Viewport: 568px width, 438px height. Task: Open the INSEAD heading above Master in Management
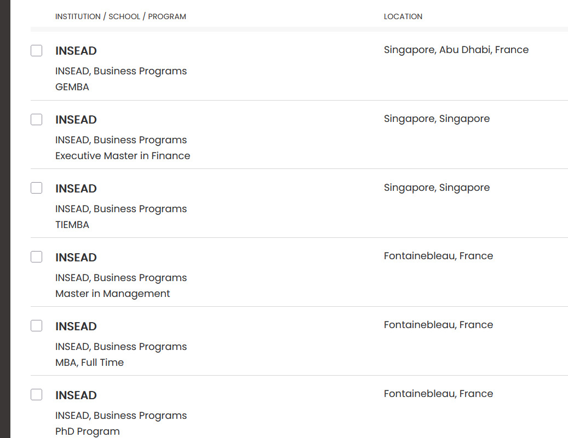coord(76,258)
